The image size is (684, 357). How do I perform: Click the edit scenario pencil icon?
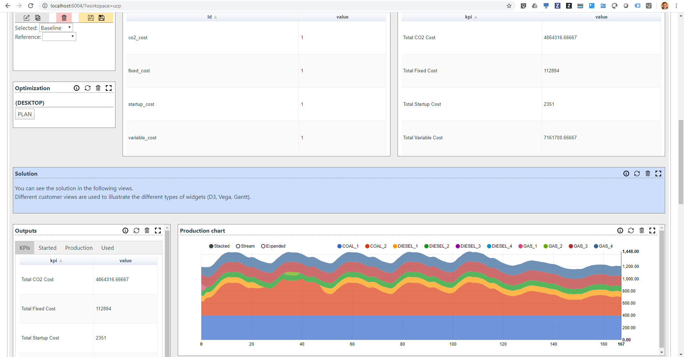27,18
